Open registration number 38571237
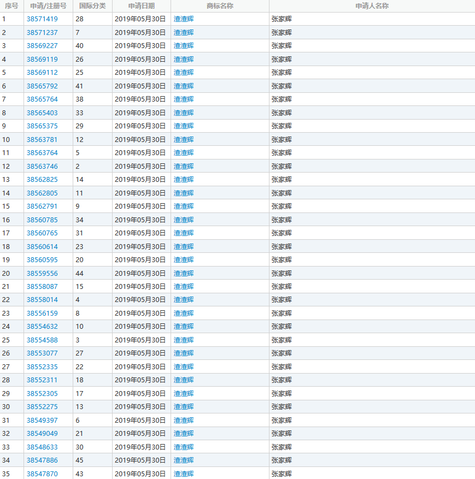 tap(42, 32)
